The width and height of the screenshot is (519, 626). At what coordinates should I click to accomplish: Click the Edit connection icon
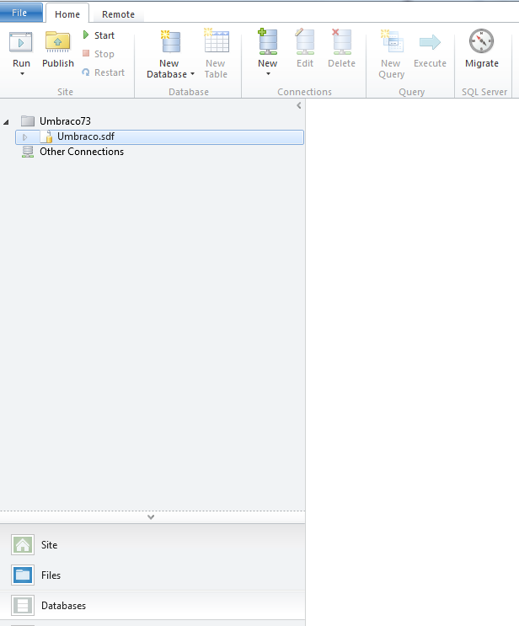tap(305, 41)
